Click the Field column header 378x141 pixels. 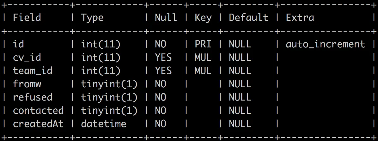point(27,18)
